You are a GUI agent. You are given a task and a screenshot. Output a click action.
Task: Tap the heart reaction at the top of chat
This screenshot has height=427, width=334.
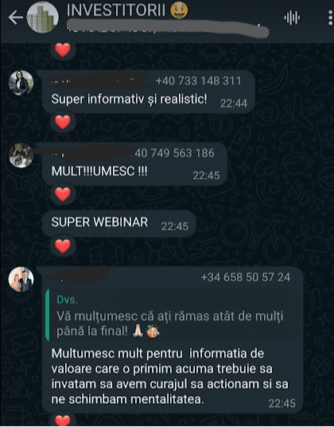coord(63,50)
